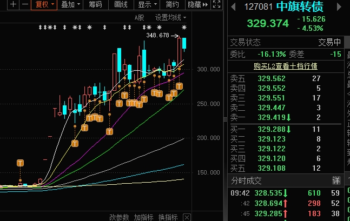
Task: Select 卖三 price 329.551
Action: pos(272,98)
